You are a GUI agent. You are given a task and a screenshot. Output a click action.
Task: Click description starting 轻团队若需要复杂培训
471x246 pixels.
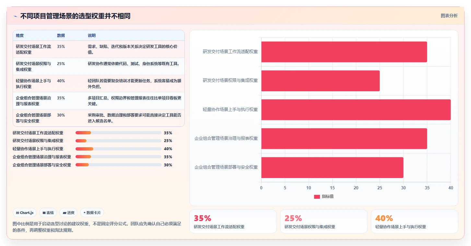[135, 84]
